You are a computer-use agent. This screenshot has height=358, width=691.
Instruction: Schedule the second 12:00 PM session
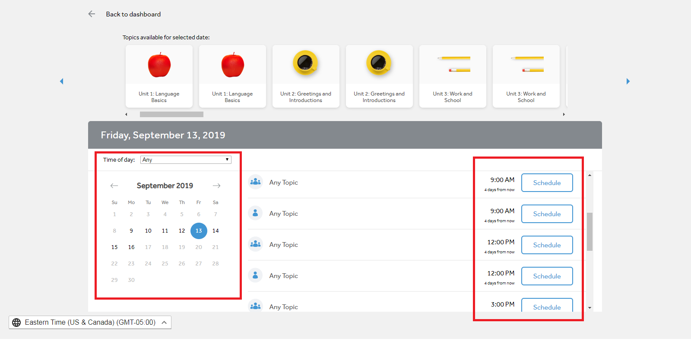547,276
